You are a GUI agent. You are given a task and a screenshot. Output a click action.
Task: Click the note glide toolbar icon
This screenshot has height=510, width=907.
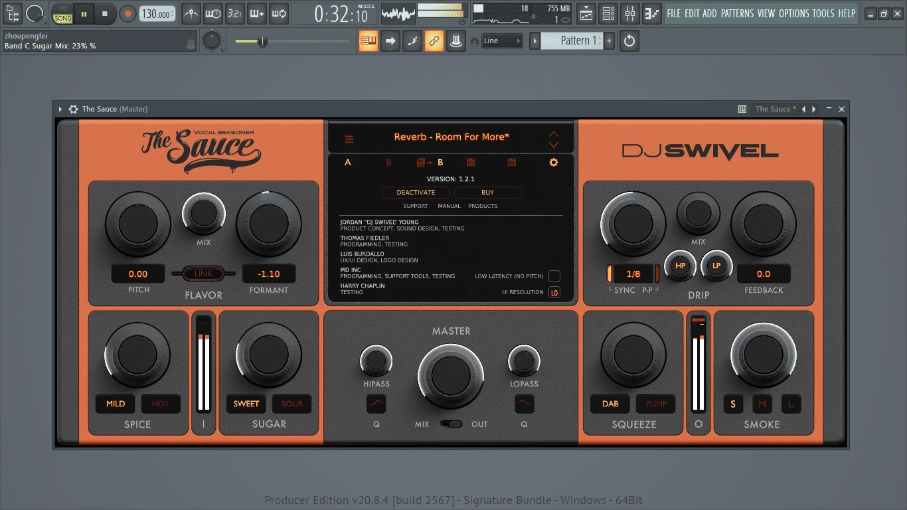tap(412, 41)
